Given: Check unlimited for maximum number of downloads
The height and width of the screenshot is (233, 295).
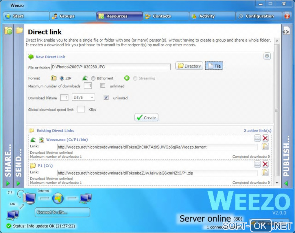Looking at the screenshot, I should point(103,86).
